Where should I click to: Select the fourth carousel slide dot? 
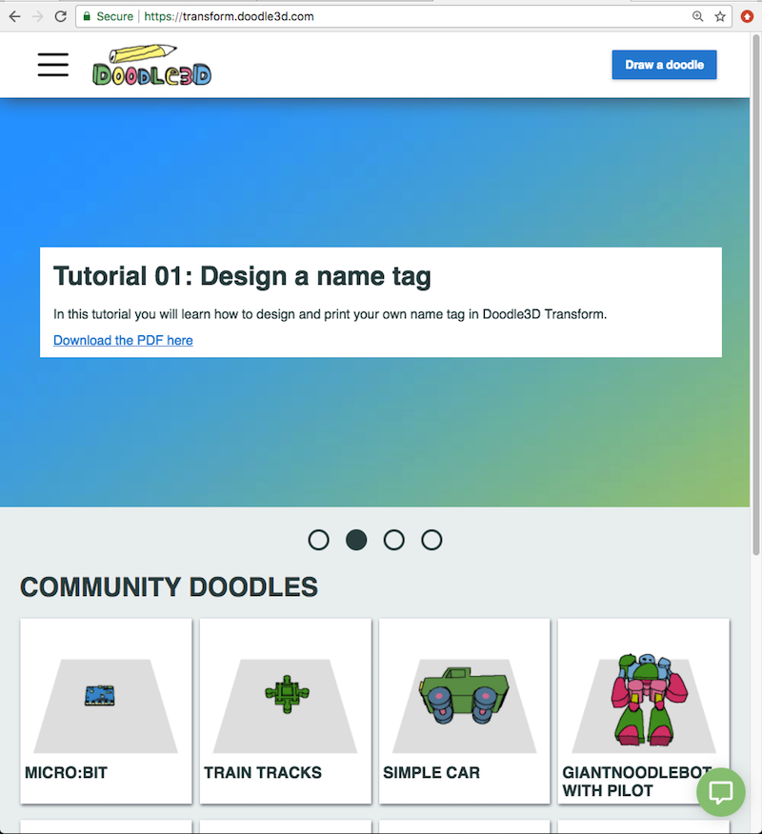[x=431, y=540]
